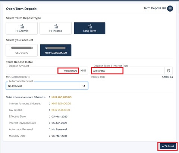The image size is (179, 153).
Task: Submit the term deposit form
Action: coord(168,146)
